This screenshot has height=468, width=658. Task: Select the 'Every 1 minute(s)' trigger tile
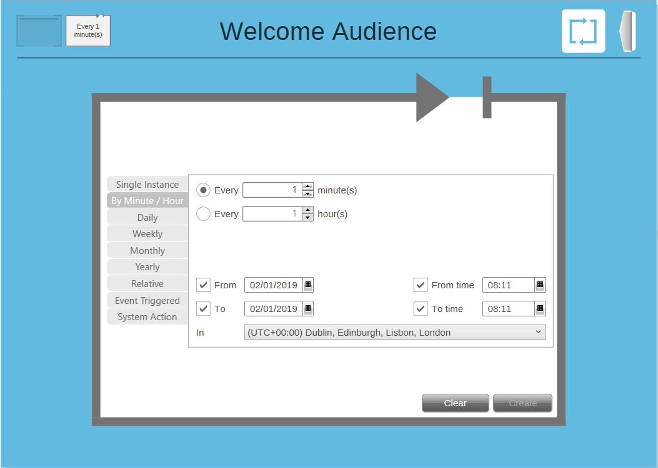[x=88, y=30]
